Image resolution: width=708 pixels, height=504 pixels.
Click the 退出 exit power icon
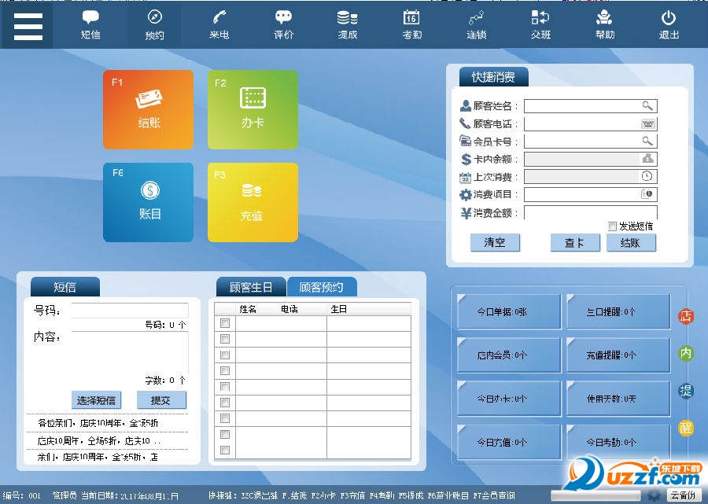click(x=669, y=24)
